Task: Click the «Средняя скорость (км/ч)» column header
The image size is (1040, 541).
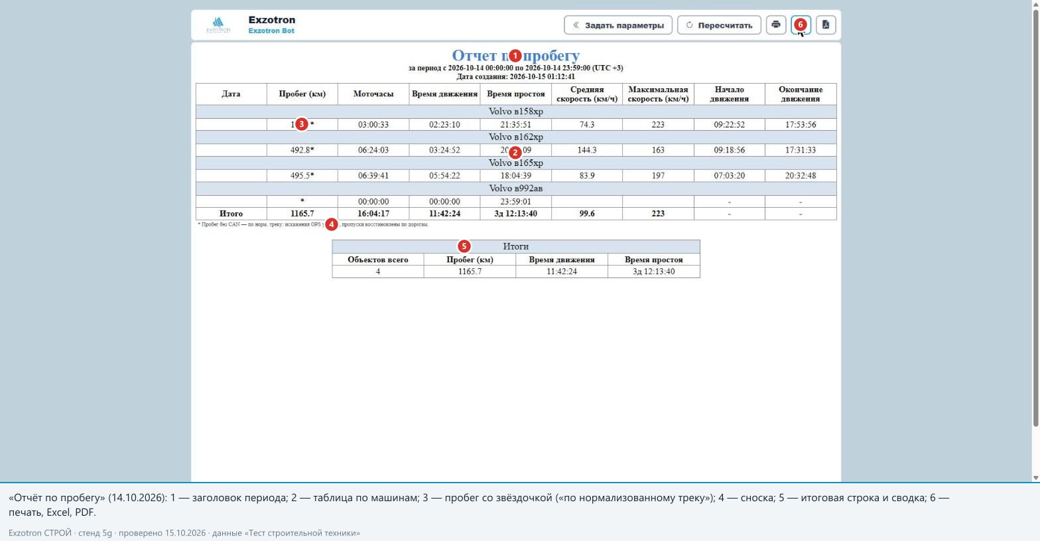Action: pos(587,94)
